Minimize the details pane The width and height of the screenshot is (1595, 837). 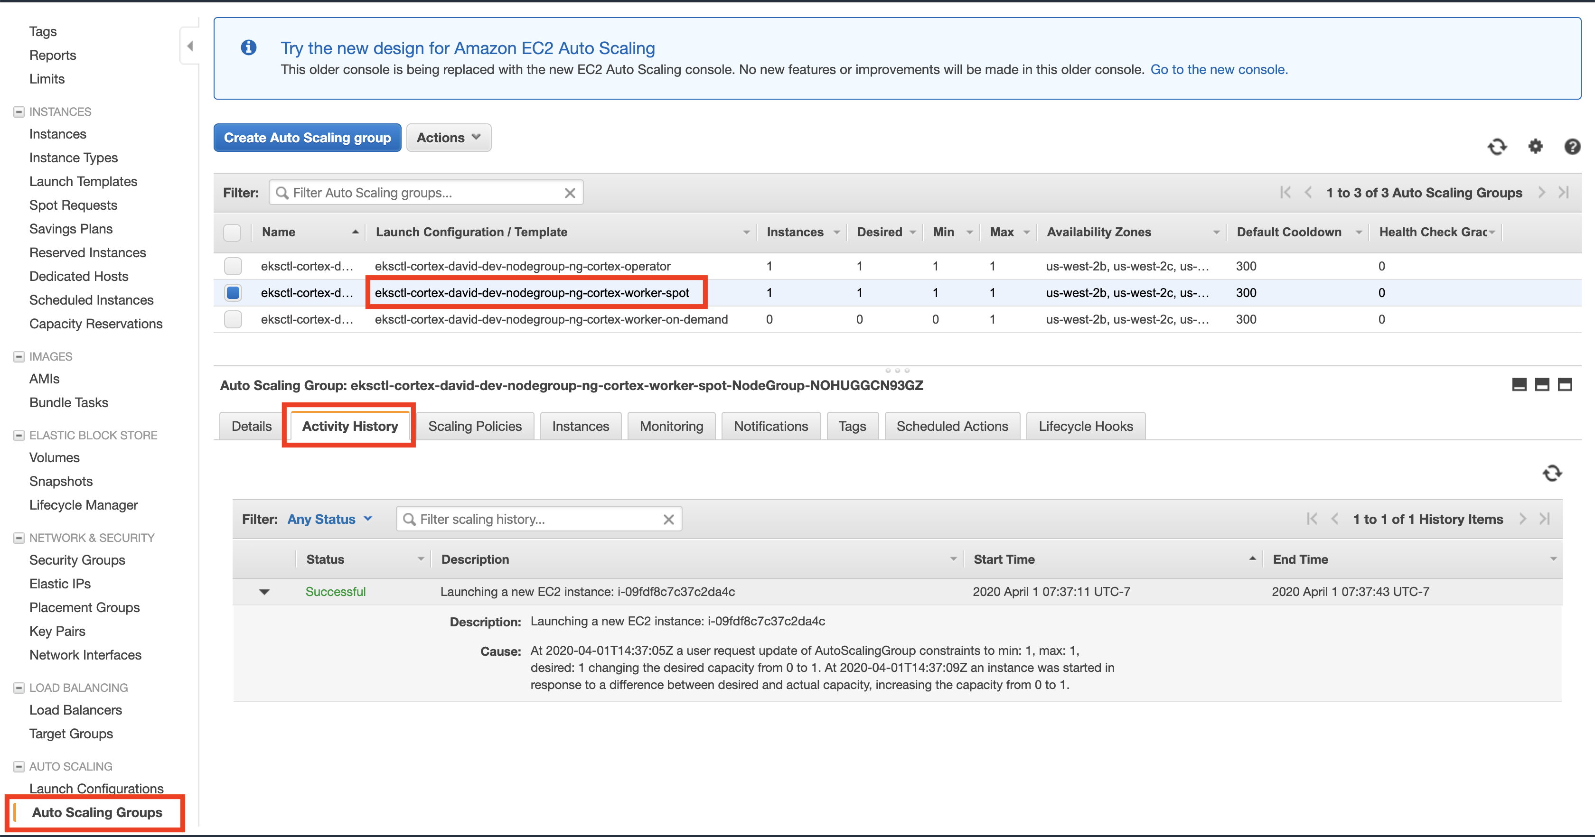1519,384
